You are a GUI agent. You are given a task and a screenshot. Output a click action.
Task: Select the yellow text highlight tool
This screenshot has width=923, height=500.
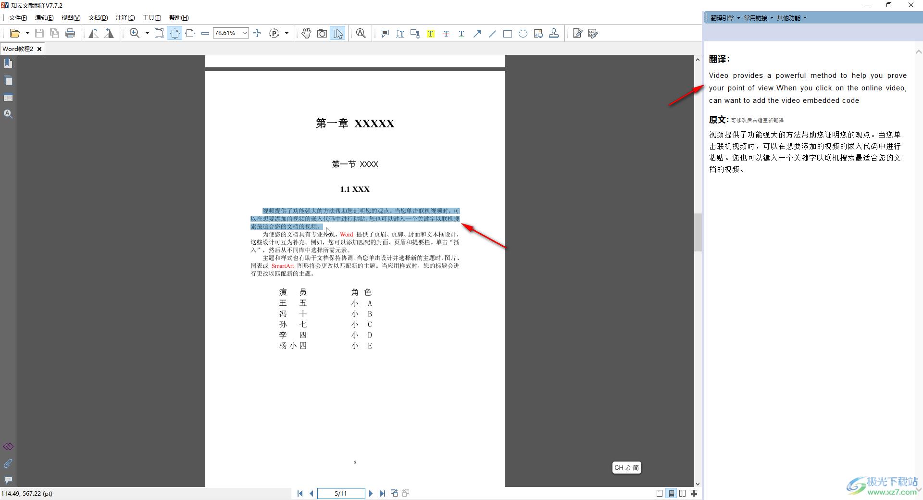(x=430, y=34)
